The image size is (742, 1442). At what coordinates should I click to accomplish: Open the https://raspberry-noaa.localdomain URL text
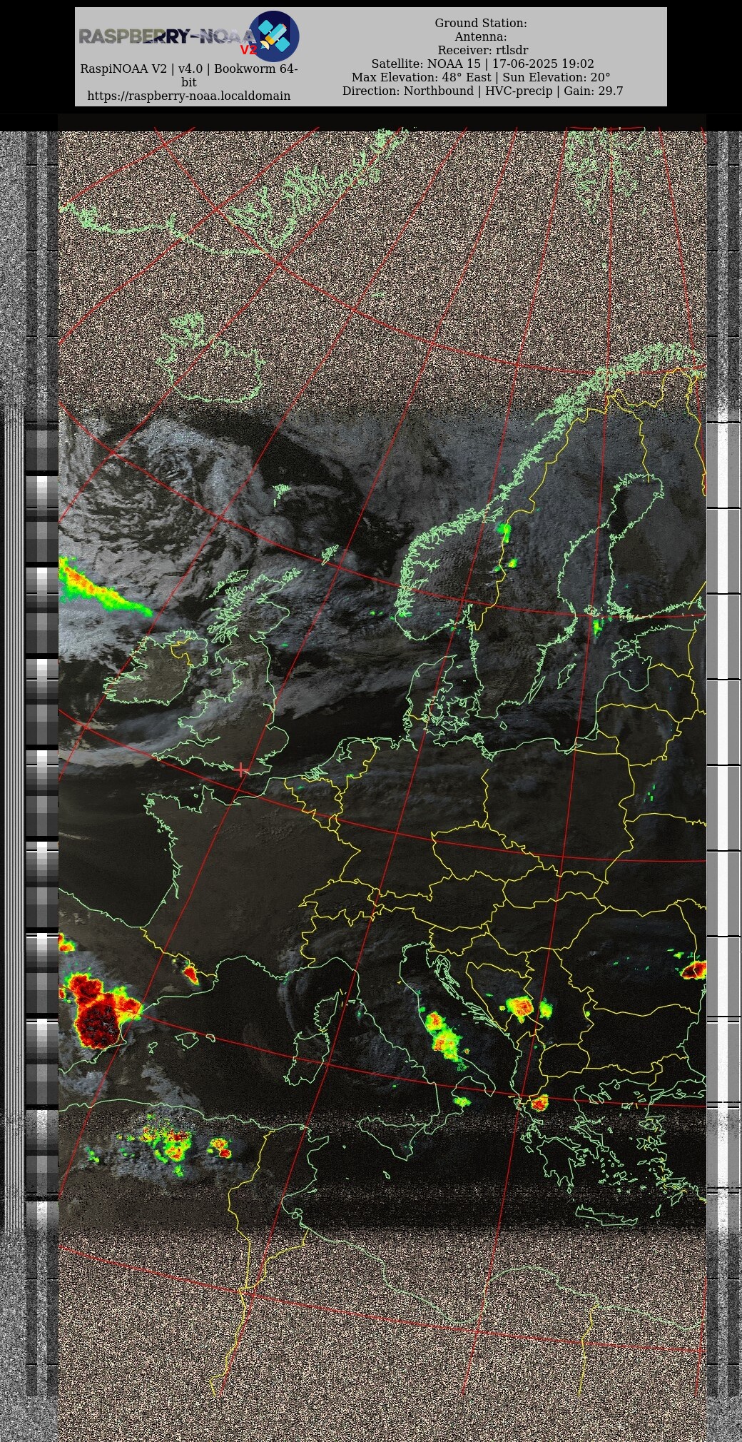click(189, 96)
